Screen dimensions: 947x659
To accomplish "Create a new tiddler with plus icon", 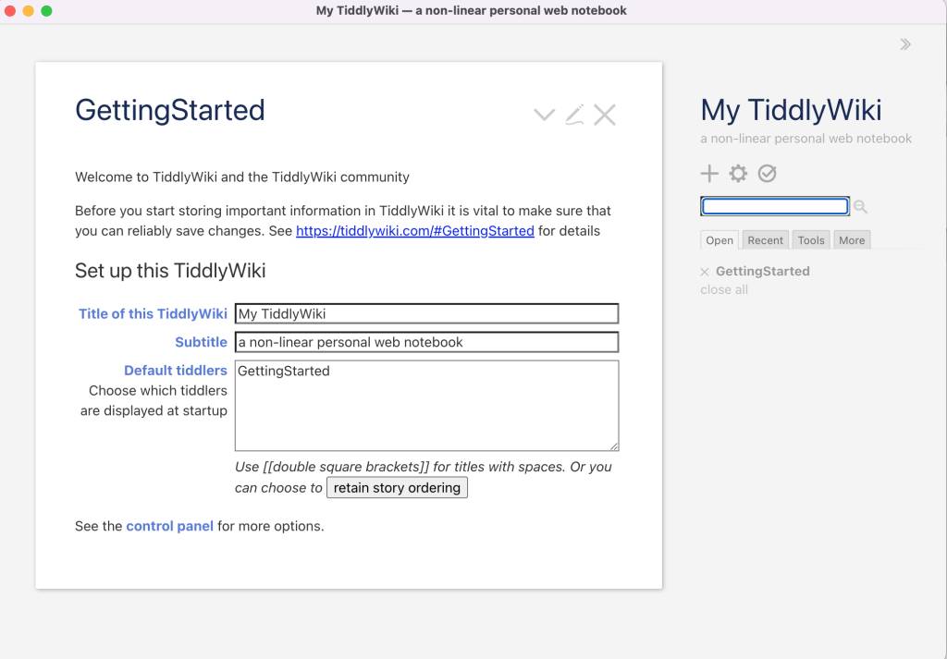I will pyautogui.click(x=709, y=174).
